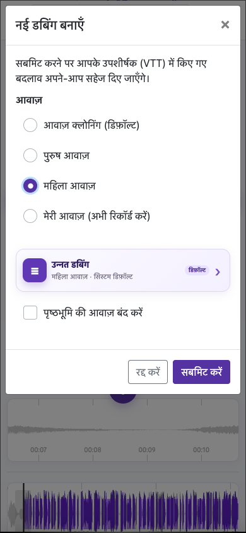Select आवाज़ क्लोनिंग (डिफ़ॉल्ट) radio button
Screen dimensions: 246x533
pyautogui.click(x=30, y=125)
